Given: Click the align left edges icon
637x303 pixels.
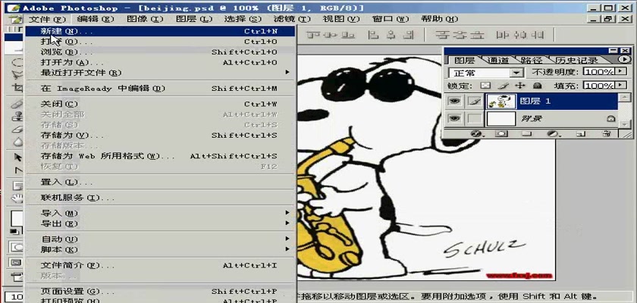Looking at the screenshot, I should point(373,36).
